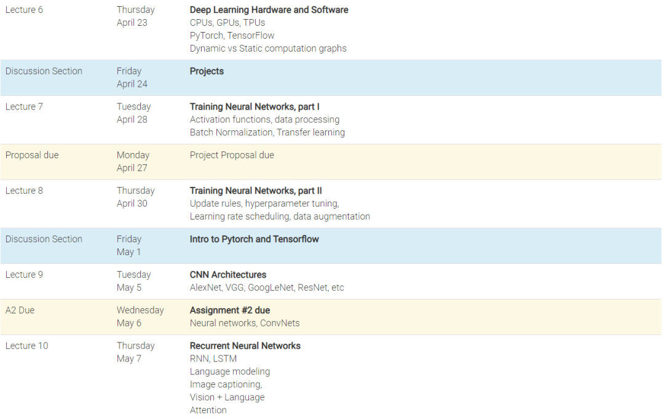Viewport: 664px width, 420px height.
Task: Click the Proposal due row label
Action: [x=32, y=155]
